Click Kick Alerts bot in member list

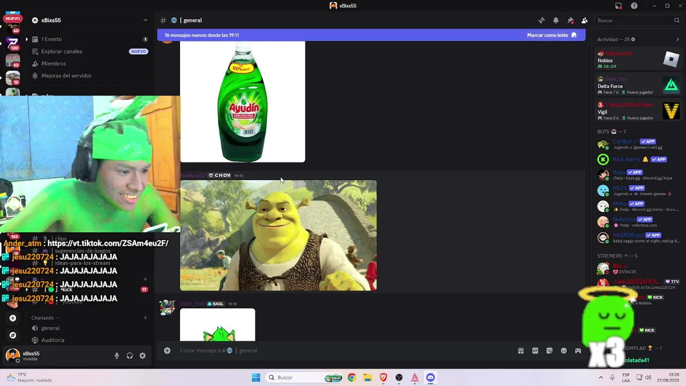coord(638,159)
